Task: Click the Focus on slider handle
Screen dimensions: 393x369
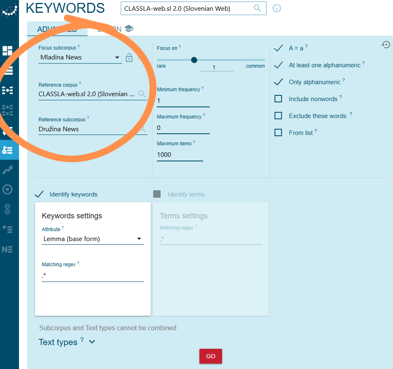Action: tap(194, 60)
